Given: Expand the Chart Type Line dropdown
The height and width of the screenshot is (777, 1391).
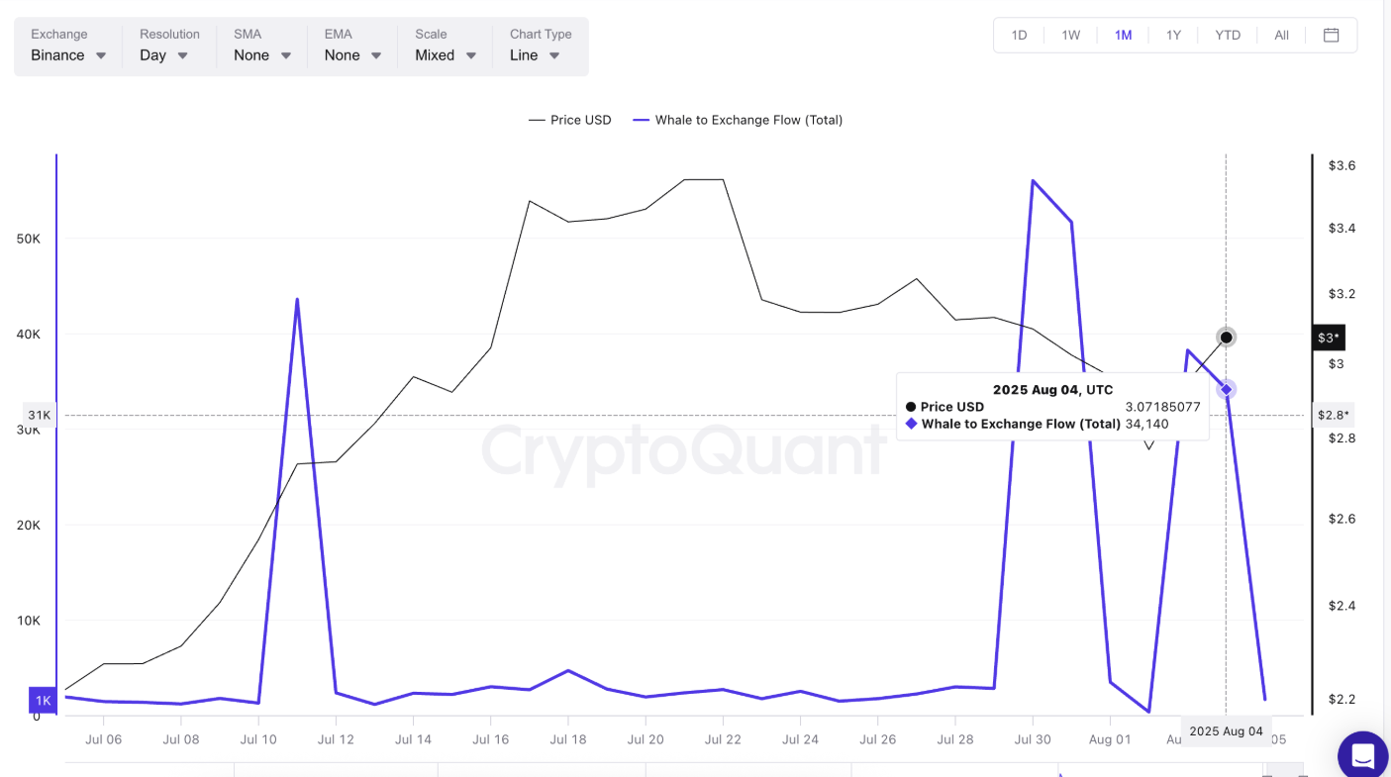Looking at the screenshot, I should (x=541, y=47).
